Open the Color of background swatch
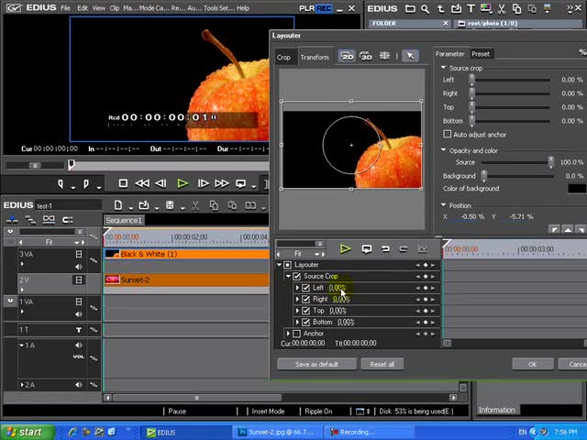 pyautogui.click(x=576, y=189)
